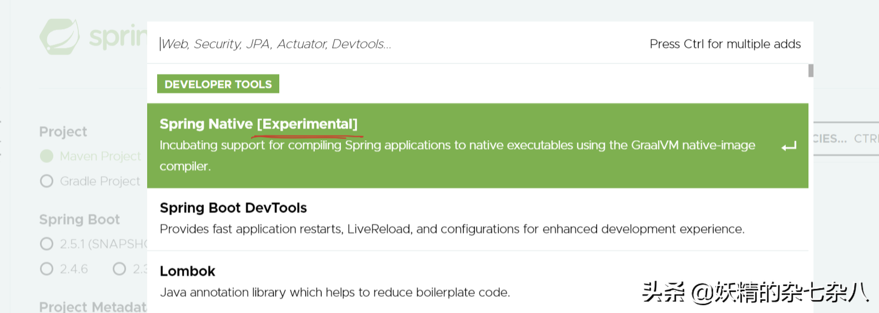Choose the Gradle Project option
Viewport: 879px width, 313px height.
pos(47,181)
